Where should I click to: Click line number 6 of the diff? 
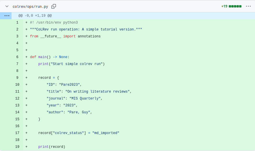click(x=17, y=57)
